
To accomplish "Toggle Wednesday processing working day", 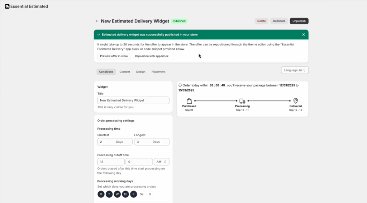I will tap(117, 194).
